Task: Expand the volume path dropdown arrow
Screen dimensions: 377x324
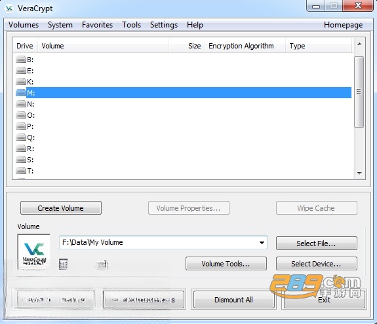Action: click(x=262, y=243)
